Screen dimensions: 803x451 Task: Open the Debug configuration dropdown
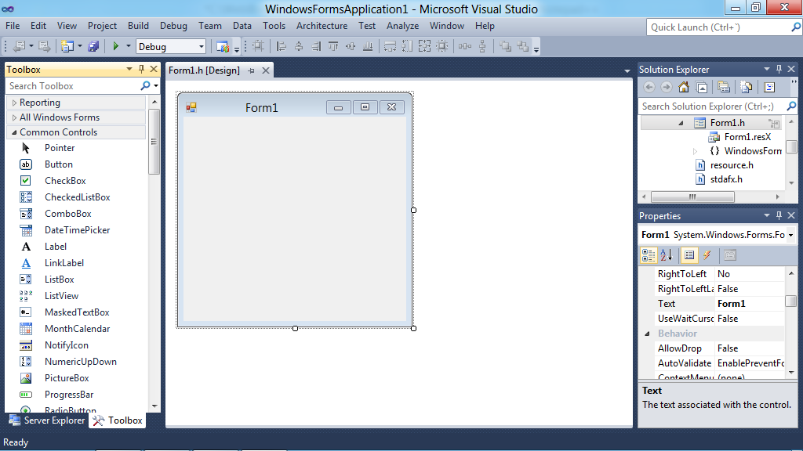point(201,46)
